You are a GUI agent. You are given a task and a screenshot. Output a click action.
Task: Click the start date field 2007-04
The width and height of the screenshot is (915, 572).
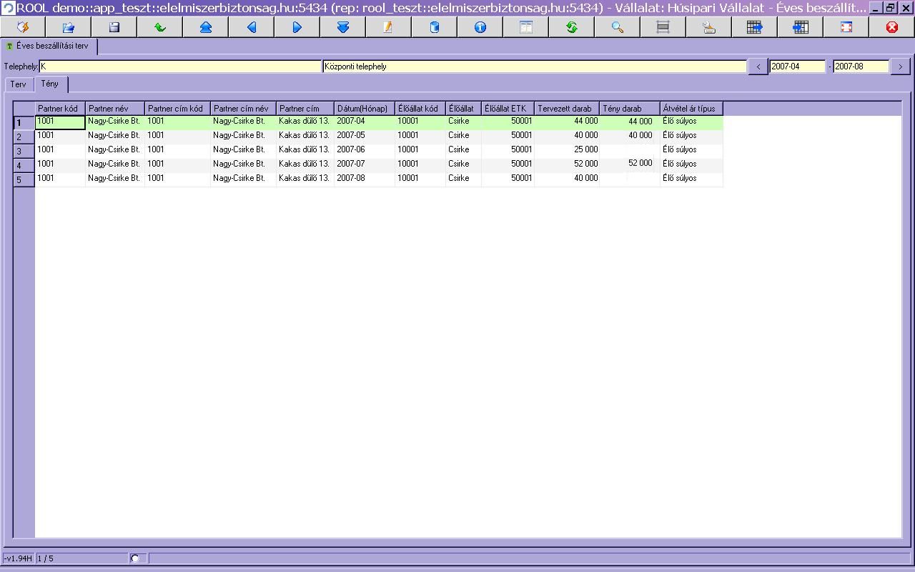[x=798, y=66]
